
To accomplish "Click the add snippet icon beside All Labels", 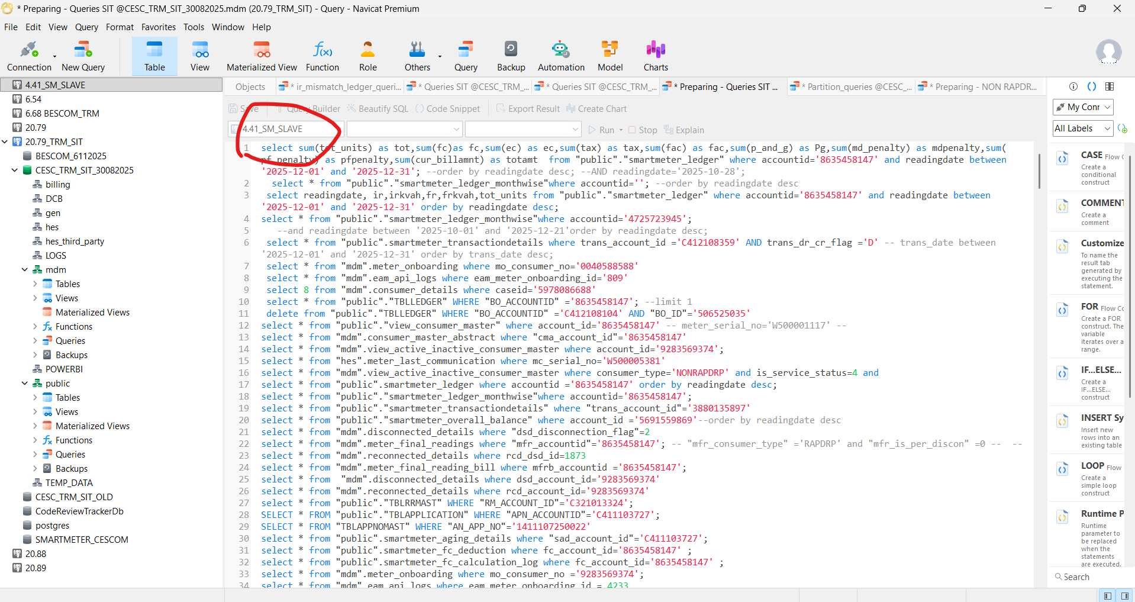I will point(1123,128).
